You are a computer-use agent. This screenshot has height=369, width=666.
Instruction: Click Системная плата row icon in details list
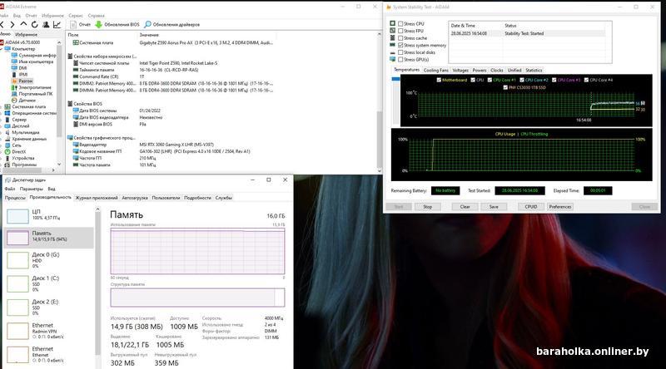[x=76, y=42]
